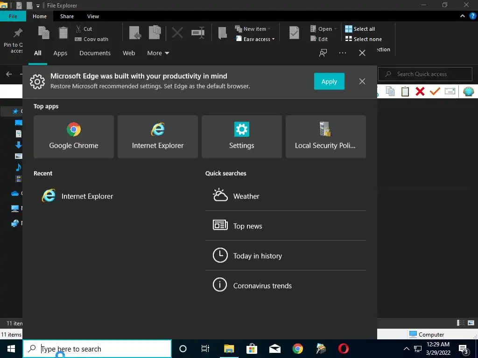Image resolution: width=478 pixels, height=358 pixels.
Task: Click the ribbon Delete X icon
Action: click(177, 33)
